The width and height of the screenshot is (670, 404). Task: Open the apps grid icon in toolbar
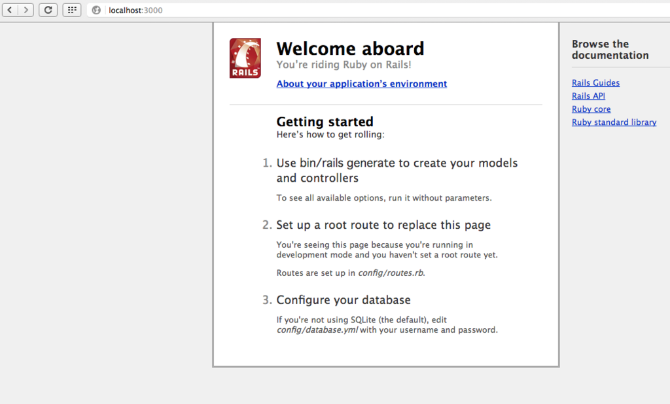click(72, 10)
